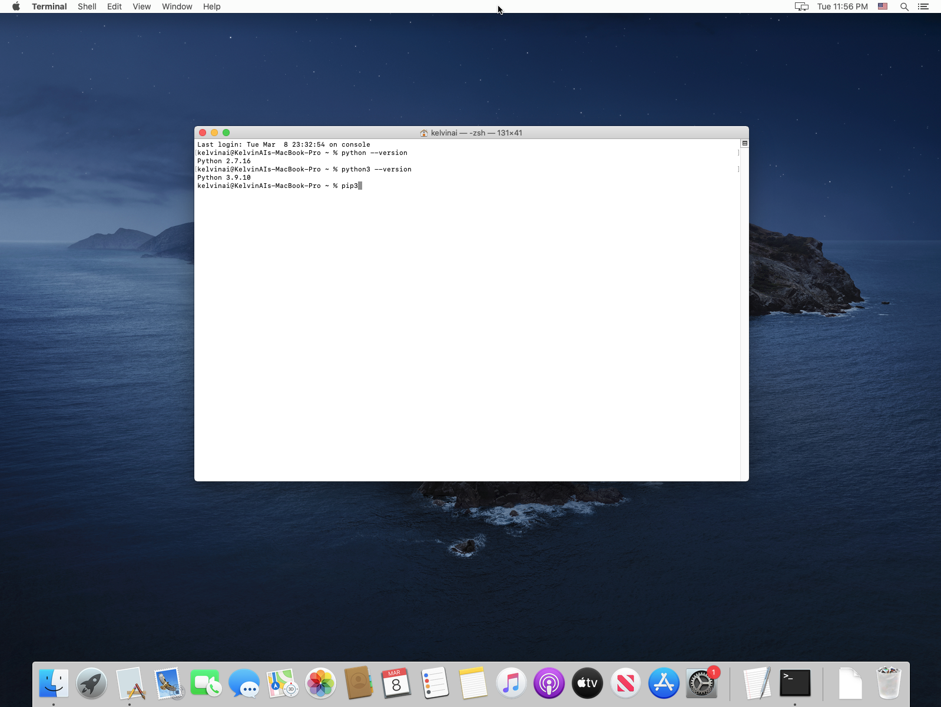Image resolution: width=941 pixels, height=707 pixels.
Task: Open the Trash in the Dock
Action: (x=889, y=683)
